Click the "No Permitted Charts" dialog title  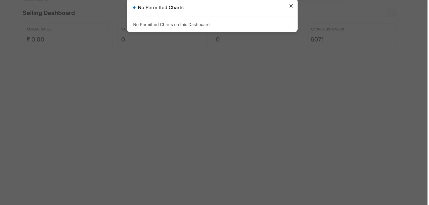161,7
